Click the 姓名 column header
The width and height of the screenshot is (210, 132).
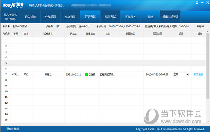pos(26,33)
